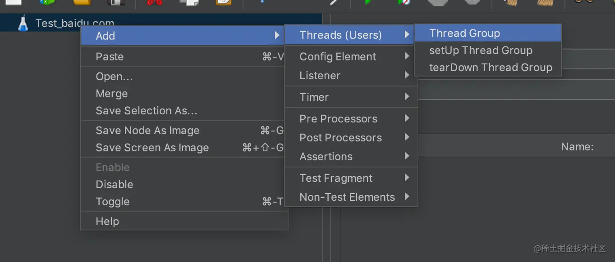Choose setUp Thread Group
Image resolution: width=615 pixels, height=262 pixels.
(481, 50)
